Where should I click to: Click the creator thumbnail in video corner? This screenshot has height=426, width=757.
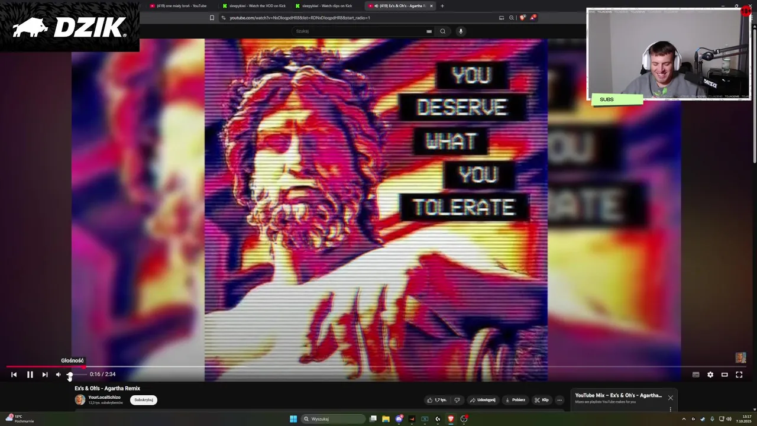tap(740, 358)
